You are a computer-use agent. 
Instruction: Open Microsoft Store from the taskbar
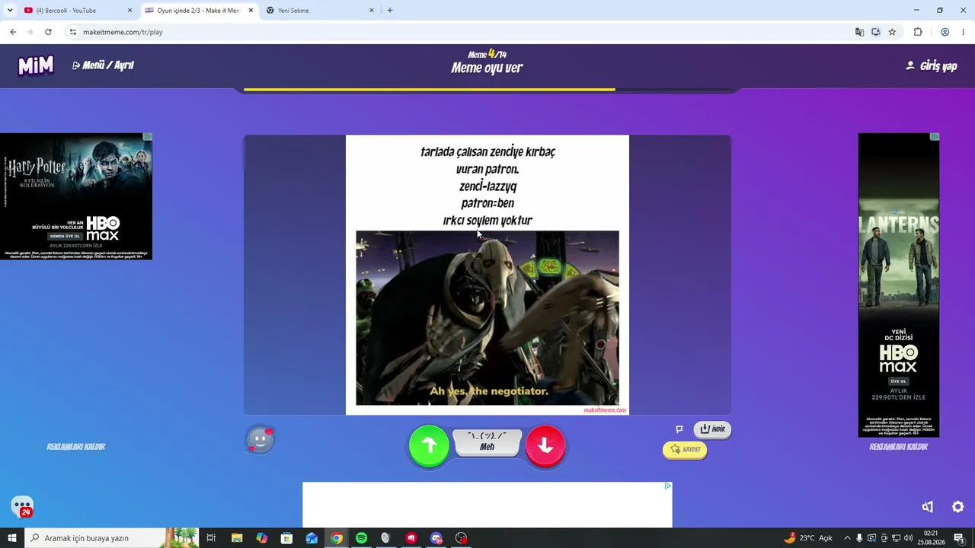coord(286,538)
